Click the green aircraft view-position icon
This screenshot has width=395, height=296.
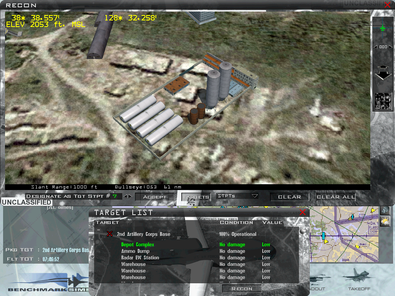[x=383, y=28]
